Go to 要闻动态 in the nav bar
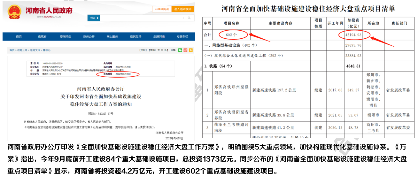The height and width of the screenshot is (184, 418). (65, 37)
